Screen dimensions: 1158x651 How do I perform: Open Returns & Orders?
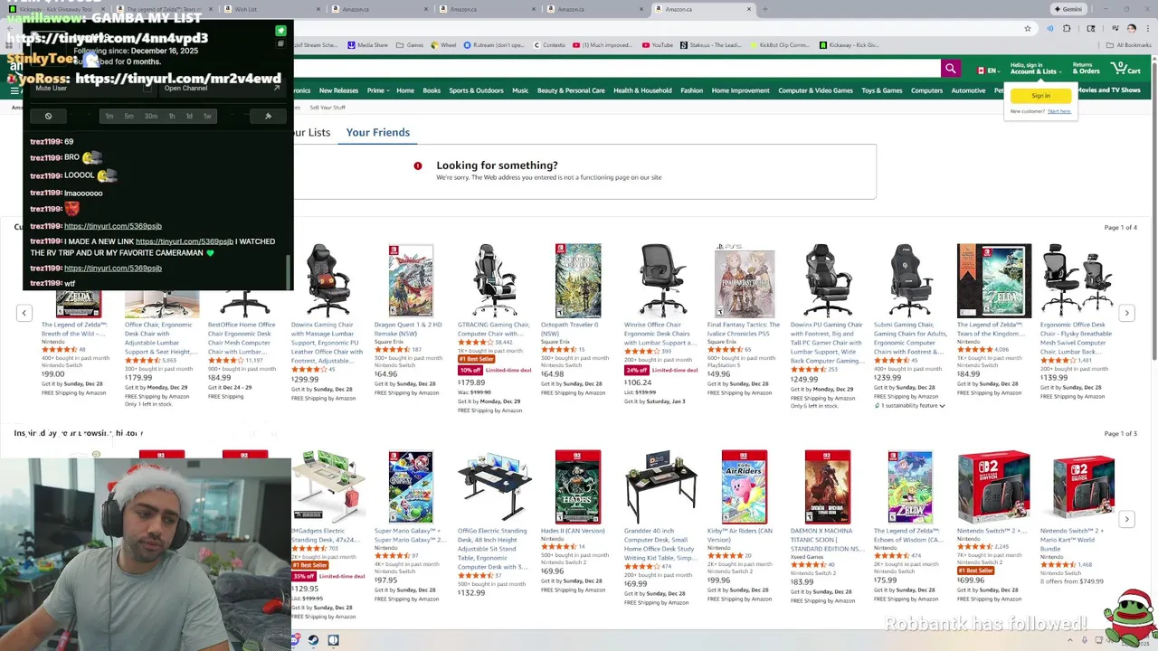[1086, 68]
